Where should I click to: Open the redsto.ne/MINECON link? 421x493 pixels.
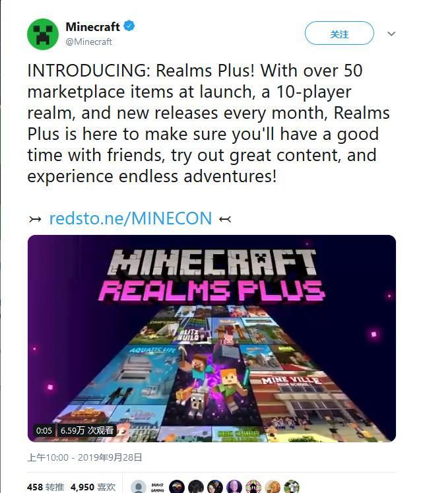pyautogui.click(x=131, y=218)
